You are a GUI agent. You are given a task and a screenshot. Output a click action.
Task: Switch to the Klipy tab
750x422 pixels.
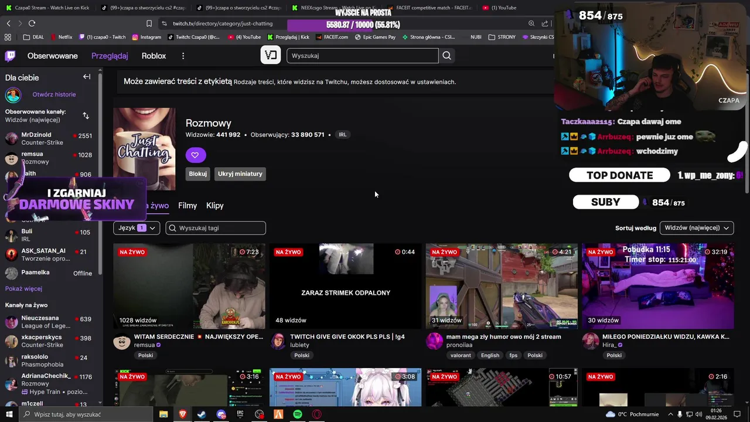[x=215, y=206]
